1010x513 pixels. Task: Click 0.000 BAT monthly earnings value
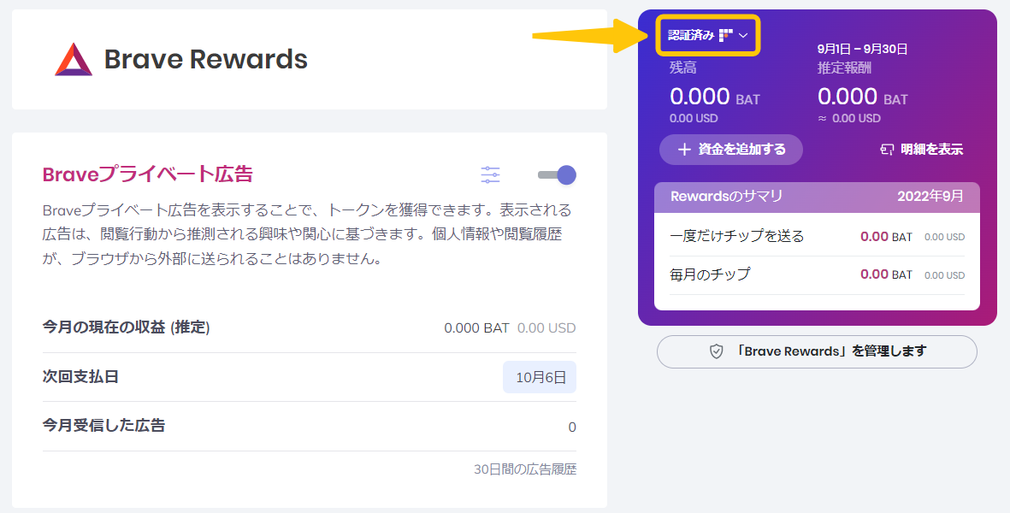476,328
